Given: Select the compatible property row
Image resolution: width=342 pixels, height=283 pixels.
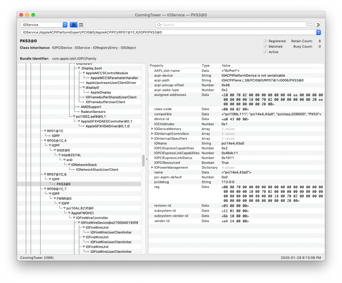Looking at the screenshot, I should pos(236,114).
